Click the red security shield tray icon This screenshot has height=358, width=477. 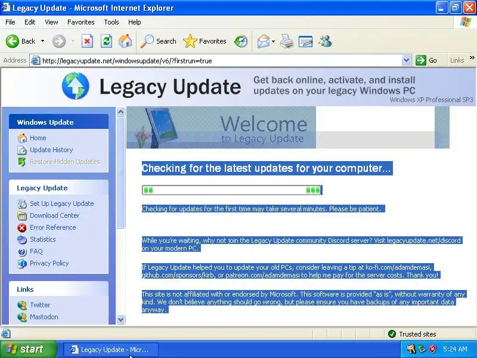click(433, 349)
